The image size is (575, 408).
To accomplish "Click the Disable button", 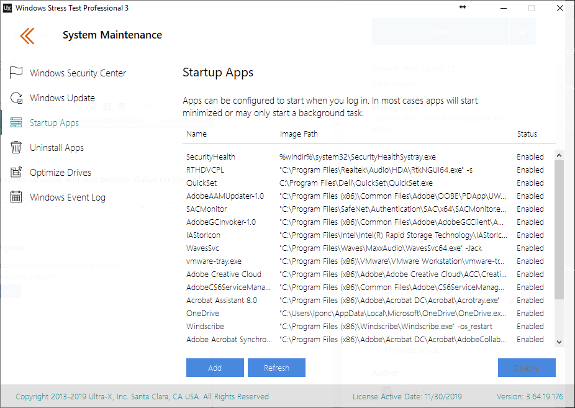I will tap(526, 368).
